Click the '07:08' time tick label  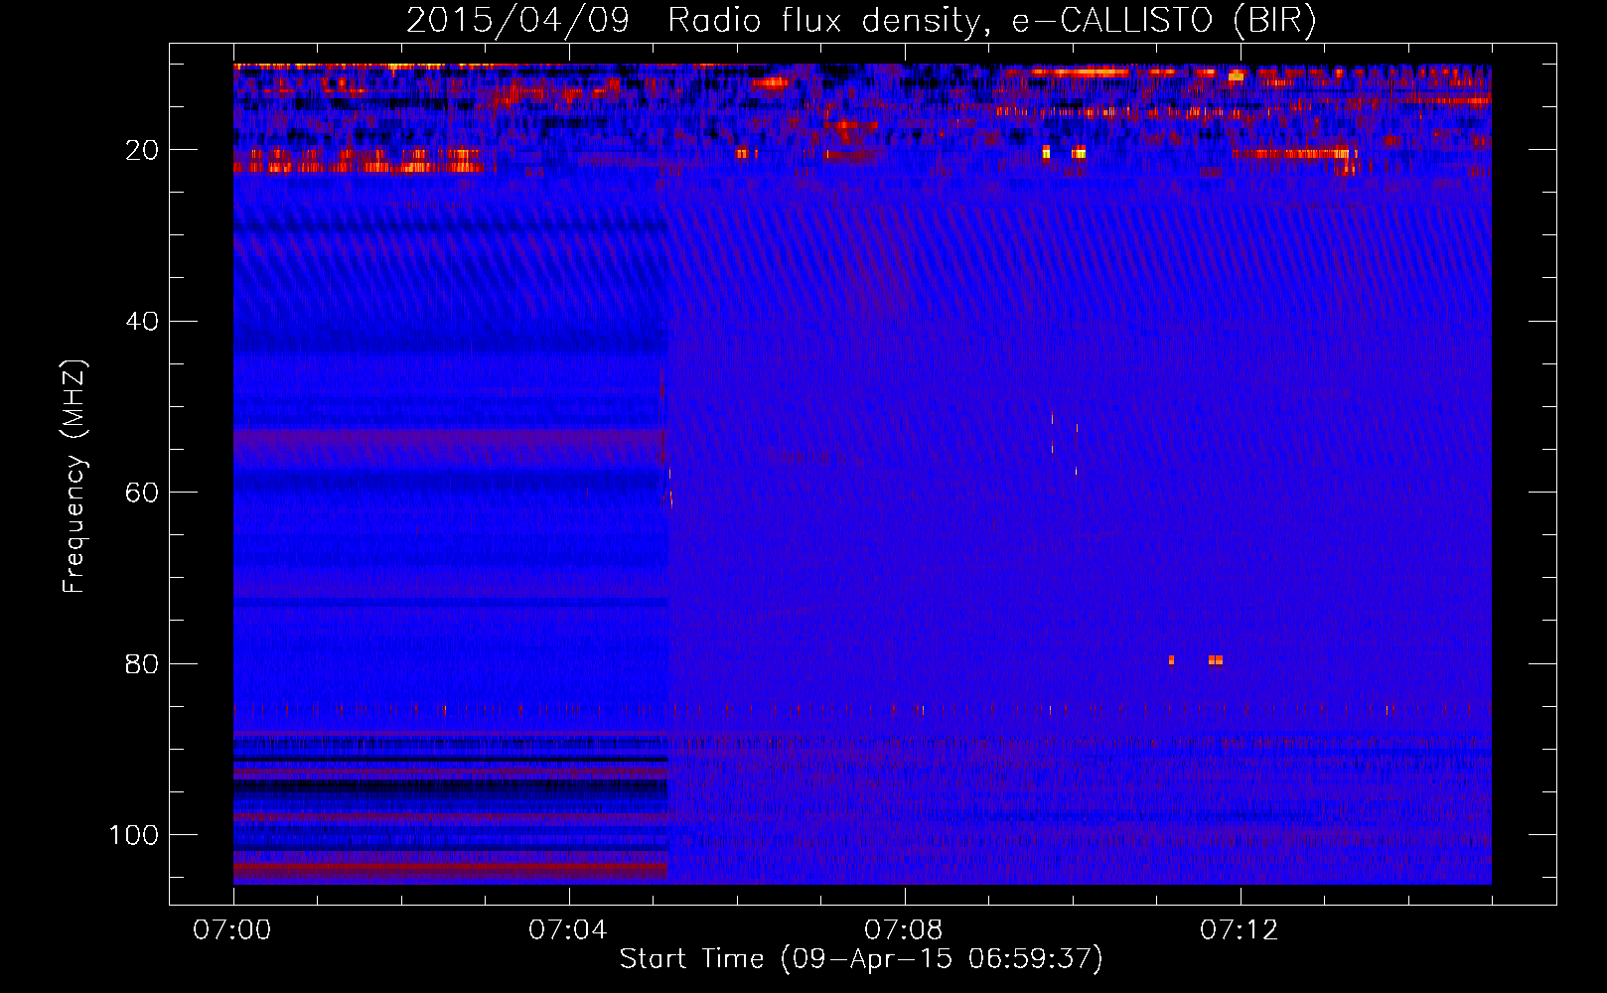[x=904, y=929]
